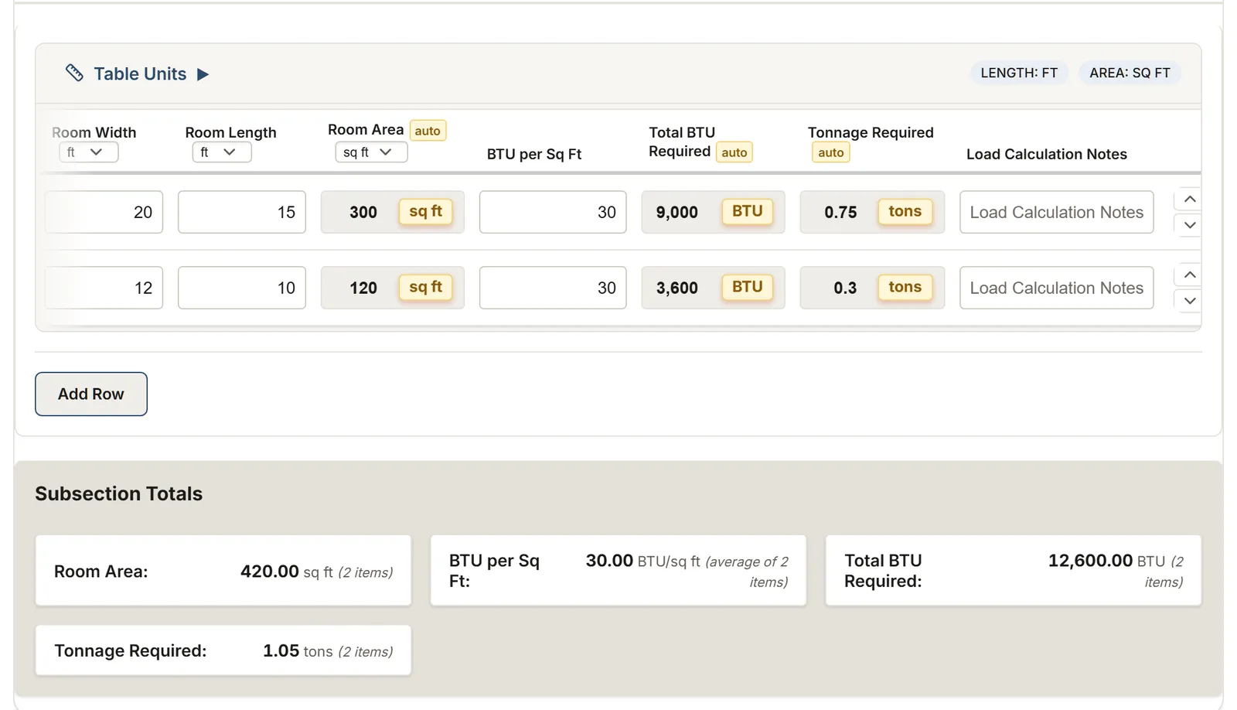This screenshot has width=1237, height=710.
Task: Open the Room Length ft unit dropdown
Action: point(222,152)
